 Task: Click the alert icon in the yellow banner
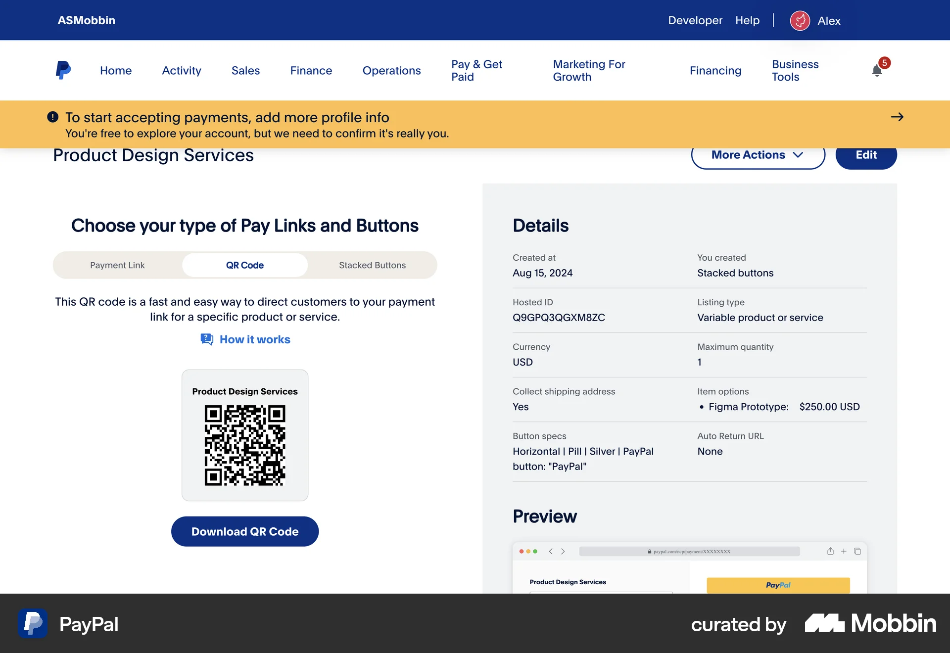[x=52, y=117]
